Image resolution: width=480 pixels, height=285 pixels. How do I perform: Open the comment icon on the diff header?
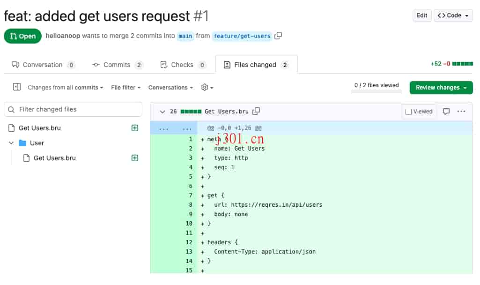point(447,111)
